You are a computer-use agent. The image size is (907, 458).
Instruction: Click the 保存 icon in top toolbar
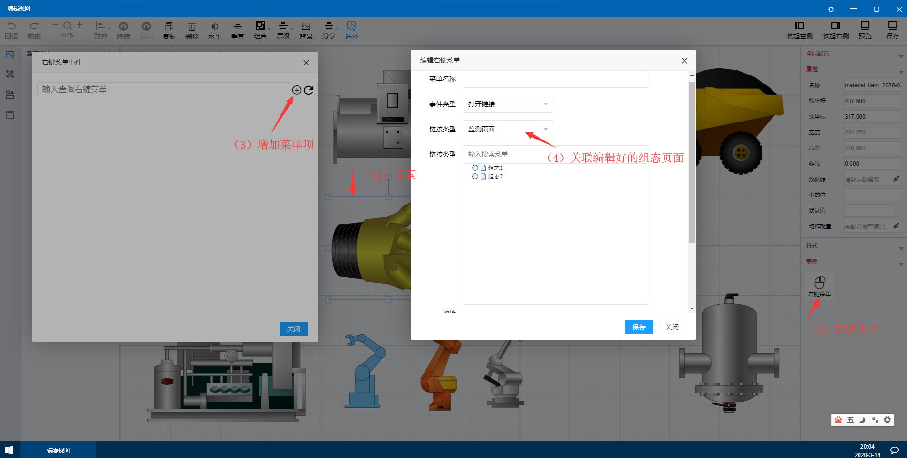click(892, 26)
